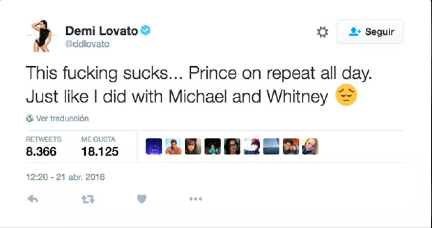The height and width of the screenshot is (228, 432).
Task: View the 18.125 Me gusta list
Action: 100,151
